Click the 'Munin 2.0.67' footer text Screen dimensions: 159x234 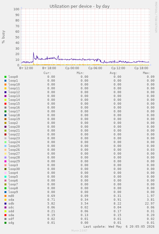click(79, 230)
